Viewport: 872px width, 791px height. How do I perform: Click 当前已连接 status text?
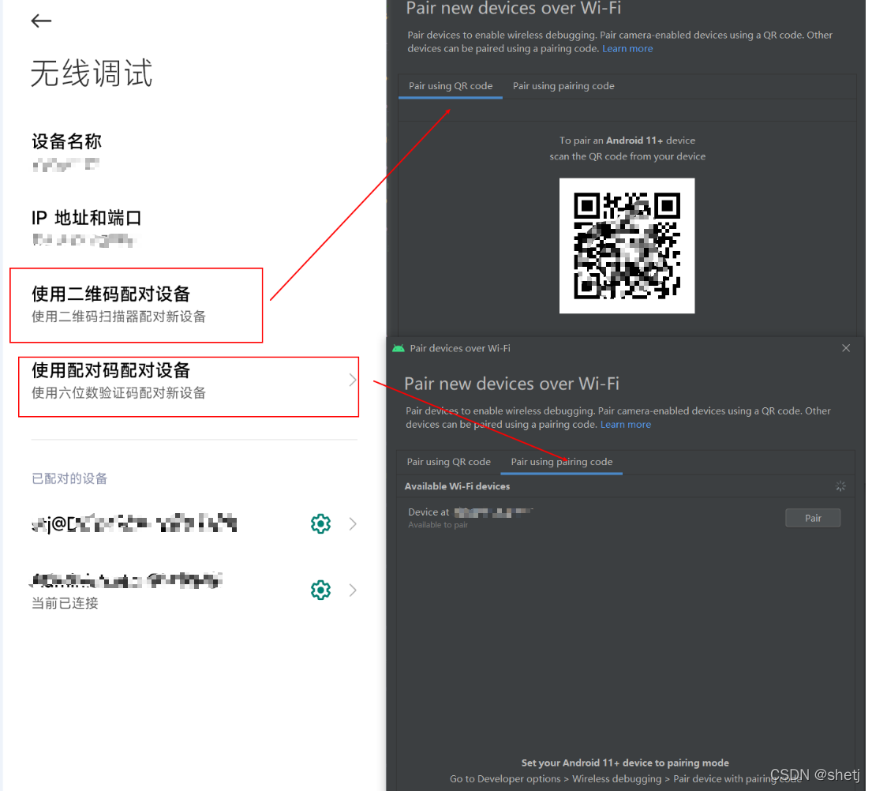65,603
